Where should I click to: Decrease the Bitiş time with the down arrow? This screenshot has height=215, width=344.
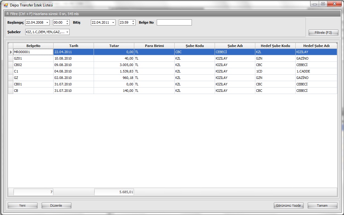[x=133, y=24]
